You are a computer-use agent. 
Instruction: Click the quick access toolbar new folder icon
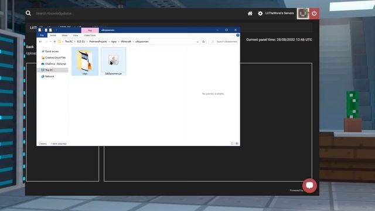pyautogui.click(x=50, y=30)
